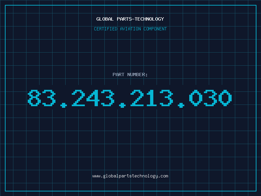Click the PART NUMBER: label
261x196 pixels.
coord(130,74)
